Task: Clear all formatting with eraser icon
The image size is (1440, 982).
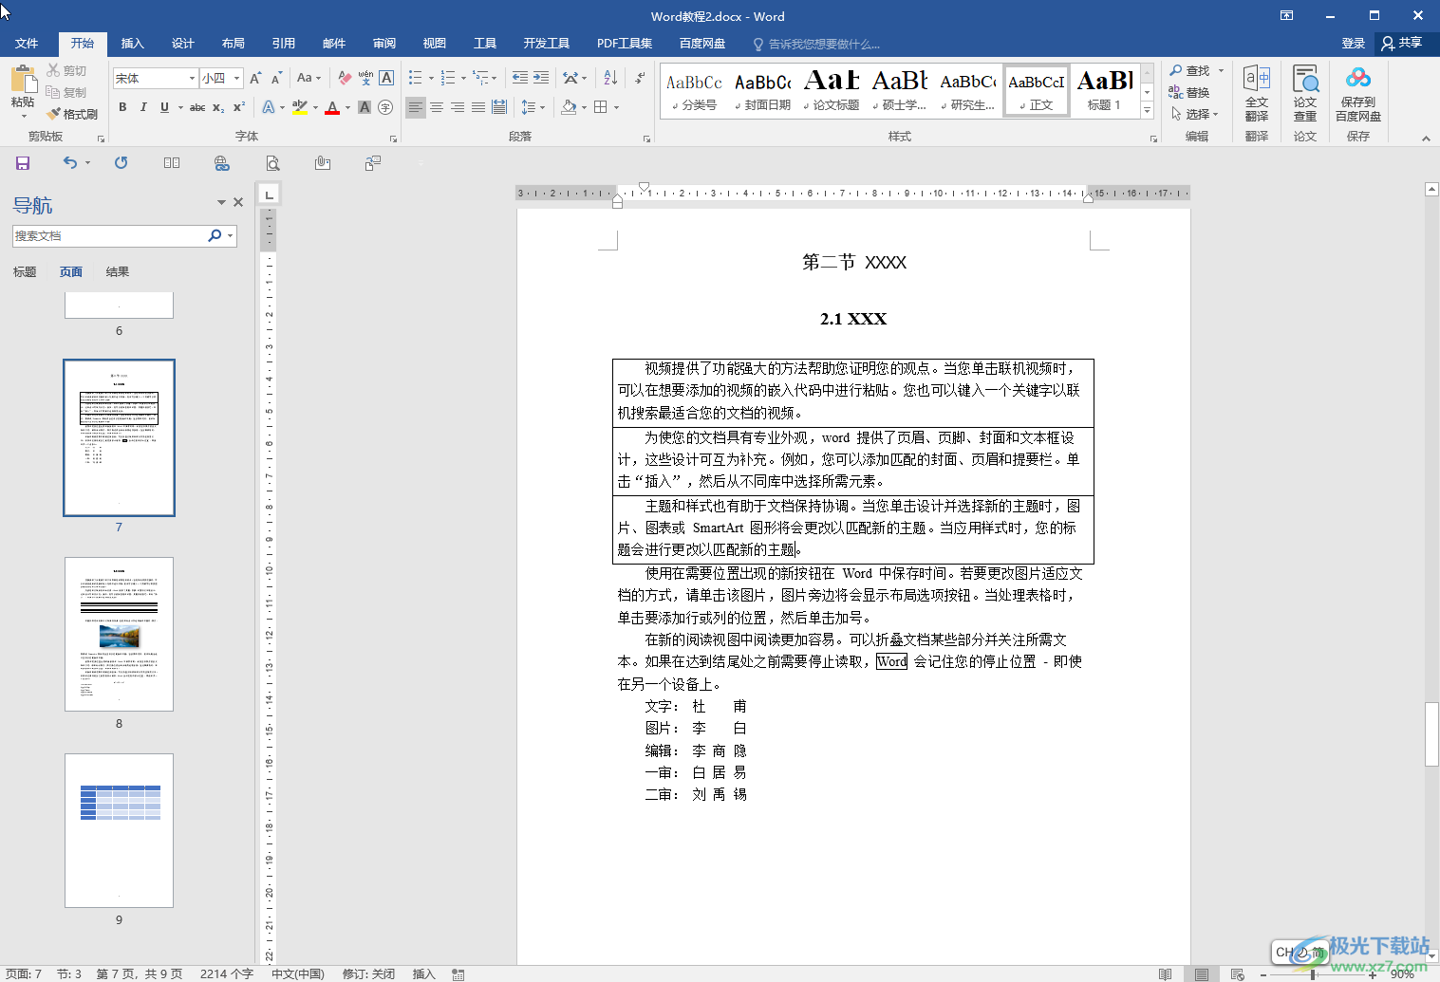Action: [345, 78]
